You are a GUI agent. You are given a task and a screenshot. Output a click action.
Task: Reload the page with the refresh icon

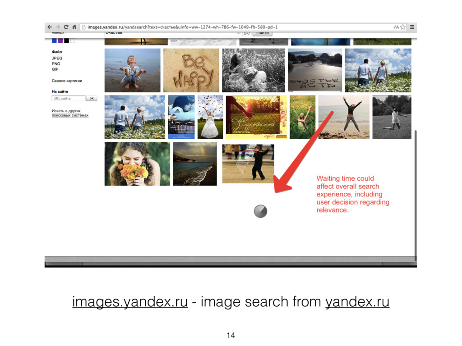coord(66,27)
